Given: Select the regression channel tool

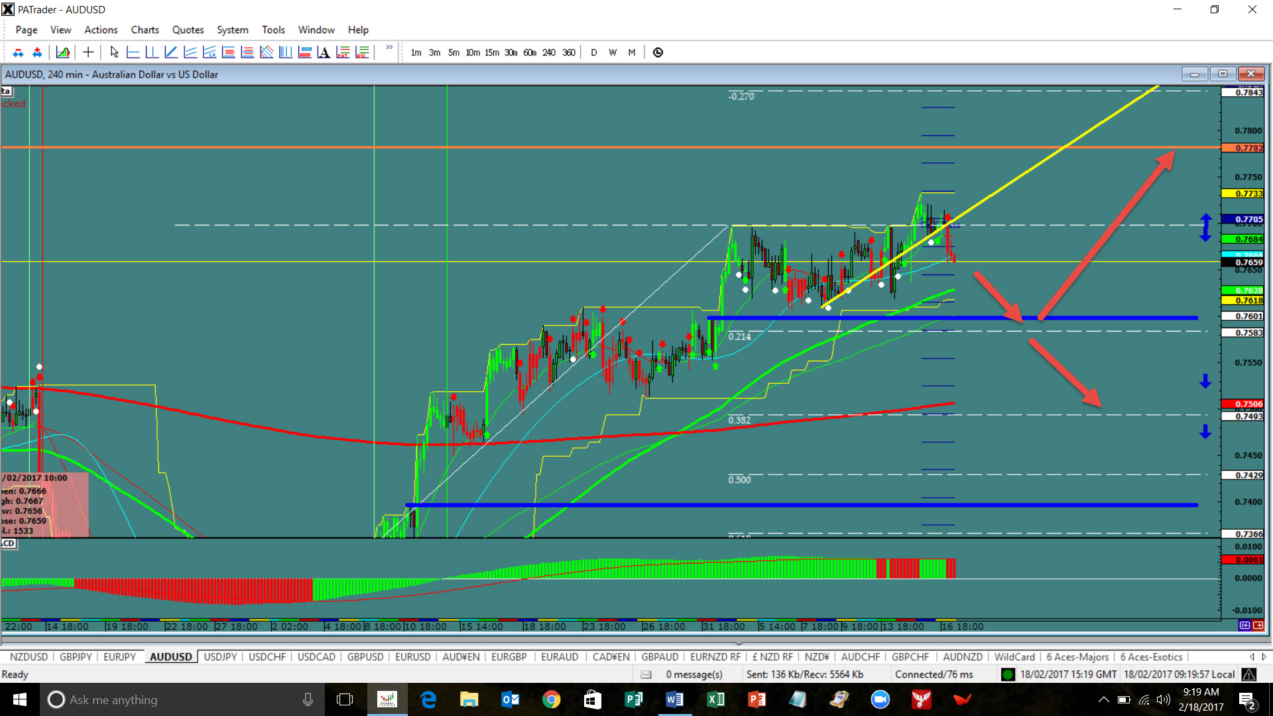Looking at the screenshot, I should [210, 52].
